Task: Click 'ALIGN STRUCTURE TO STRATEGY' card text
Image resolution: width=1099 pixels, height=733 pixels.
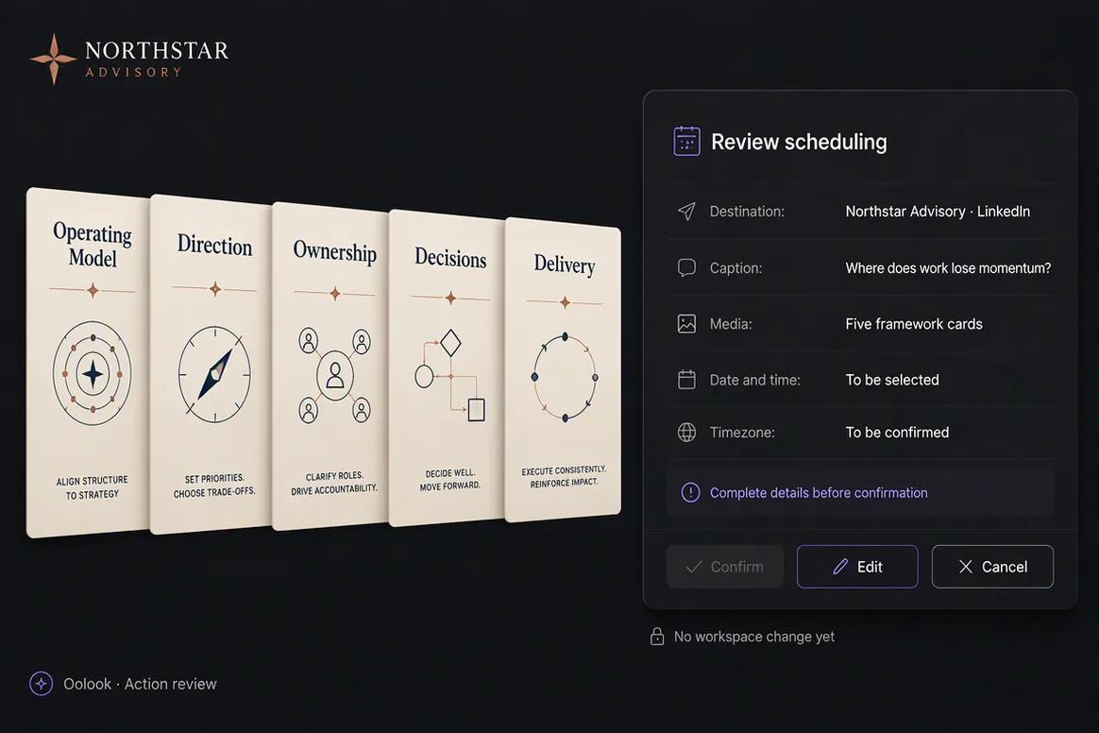Action: 92,487
